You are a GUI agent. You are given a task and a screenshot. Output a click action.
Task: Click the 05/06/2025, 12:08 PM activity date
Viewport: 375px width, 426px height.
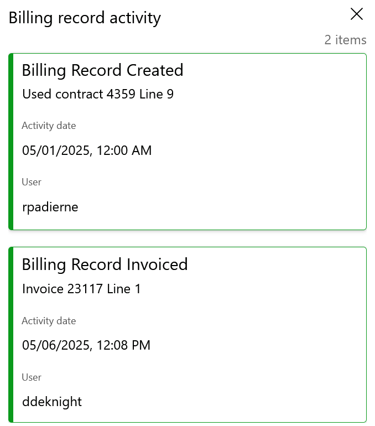pyautogui.click(x=86, y=345)
